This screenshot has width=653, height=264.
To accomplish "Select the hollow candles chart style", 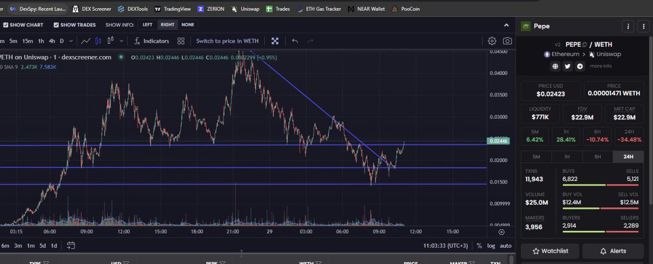I will click(x=111, y=41).
